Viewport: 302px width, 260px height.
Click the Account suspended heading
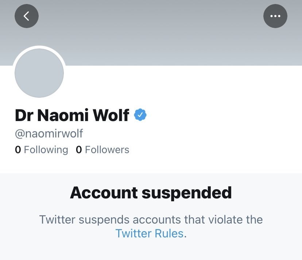151,193
